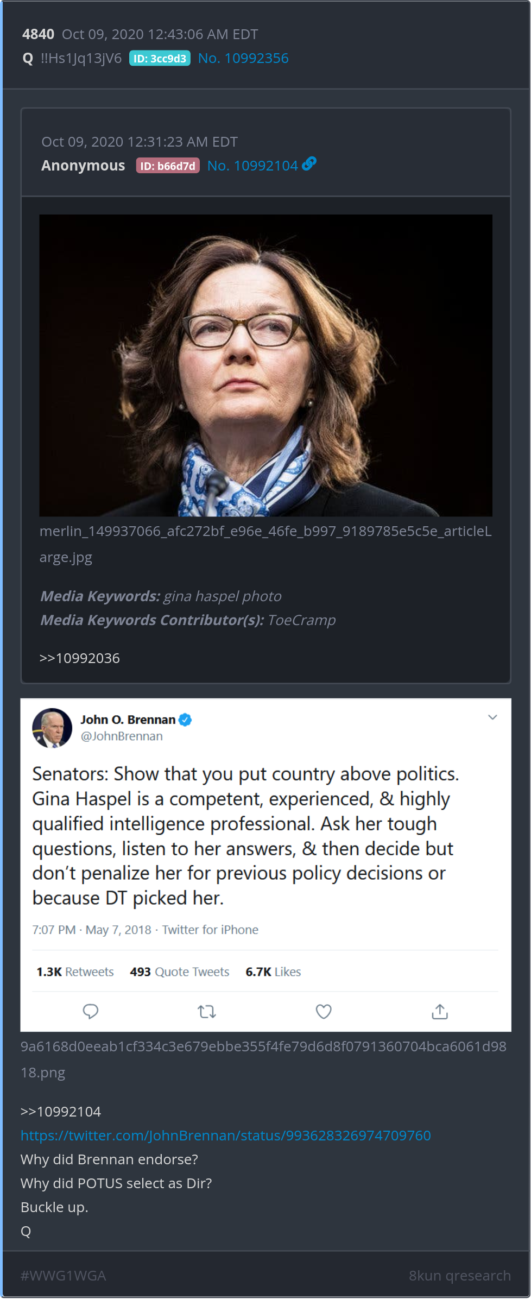Click the ID: b66d7d badge
This screenshot has width=531, height=1299.
168,166
